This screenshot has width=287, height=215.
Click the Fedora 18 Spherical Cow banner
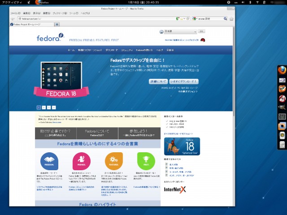(182, 146)
